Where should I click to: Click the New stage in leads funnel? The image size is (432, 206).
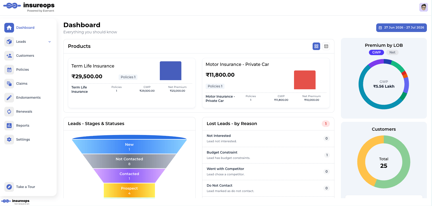(x=129, y=147)
